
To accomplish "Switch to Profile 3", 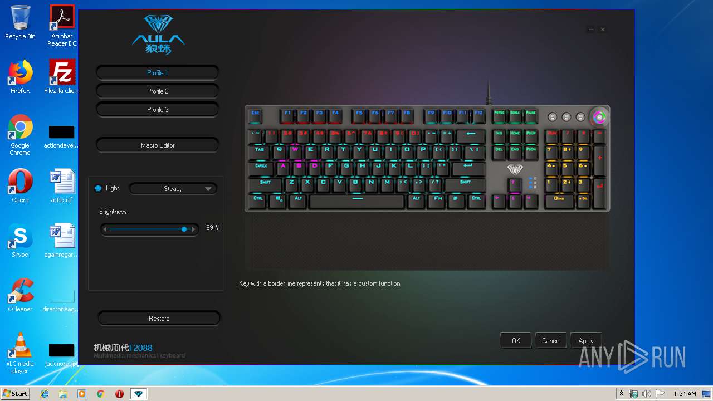I will point(157,110).
